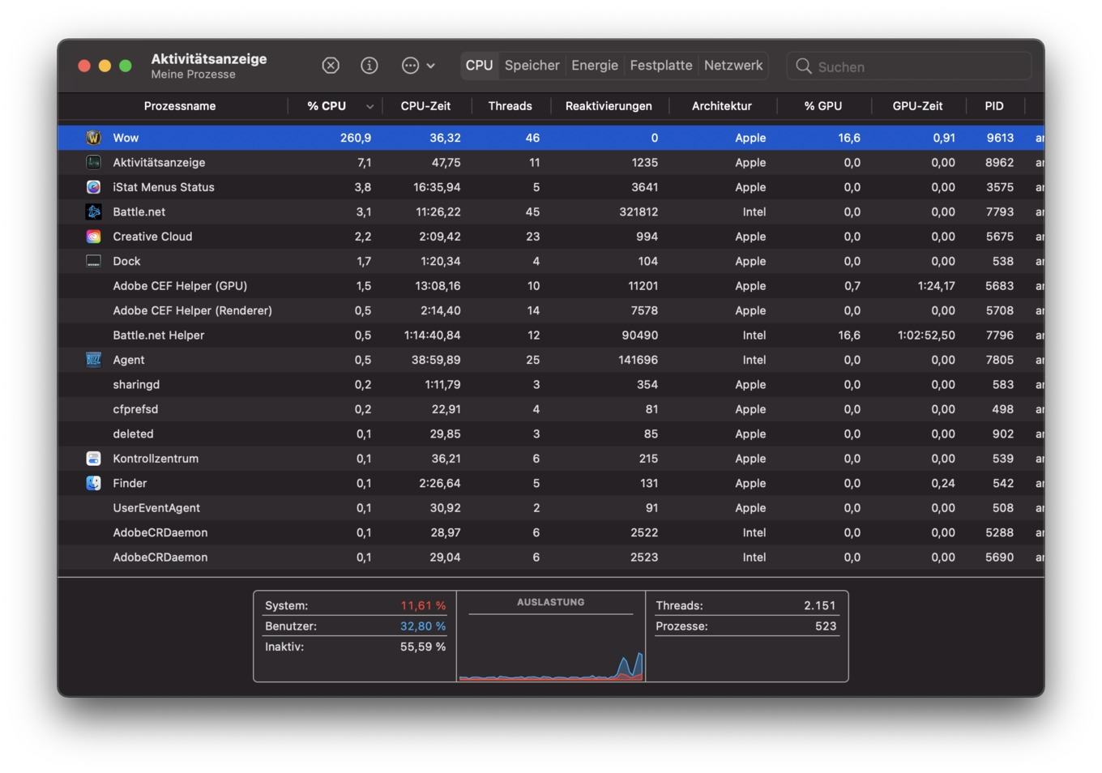Select the Creative Cloud process name
Image resolution: width=1102 pixels, height=773 pixels.
point(152,237)
